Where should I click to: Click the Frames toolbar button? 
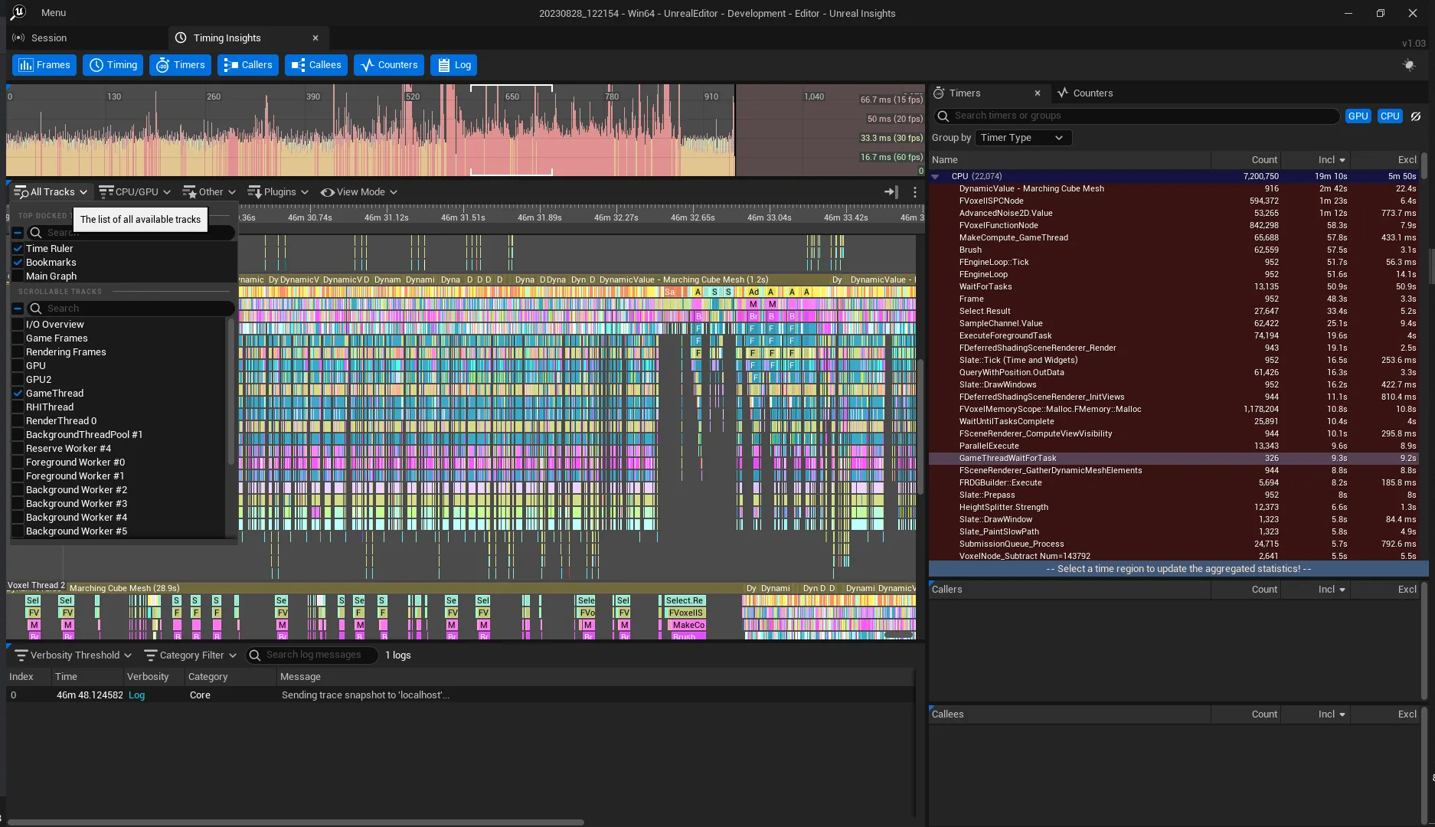[x=44, y=65]
